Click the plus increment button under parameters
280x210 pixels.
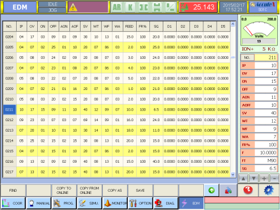point(264,178)
